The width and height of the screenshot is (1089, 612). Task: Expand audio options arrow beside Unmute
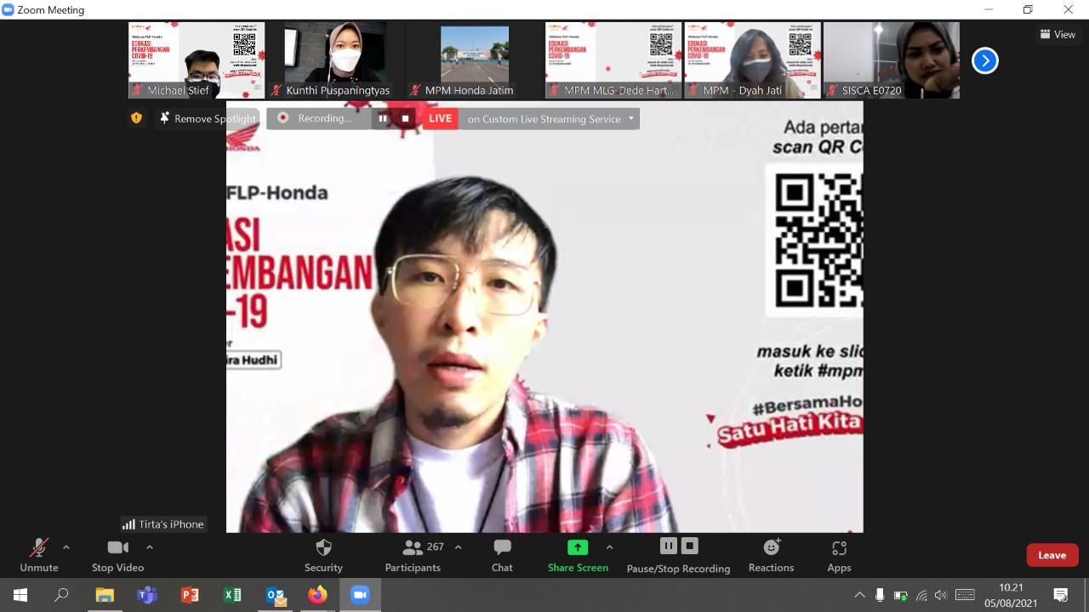(66, 547)
